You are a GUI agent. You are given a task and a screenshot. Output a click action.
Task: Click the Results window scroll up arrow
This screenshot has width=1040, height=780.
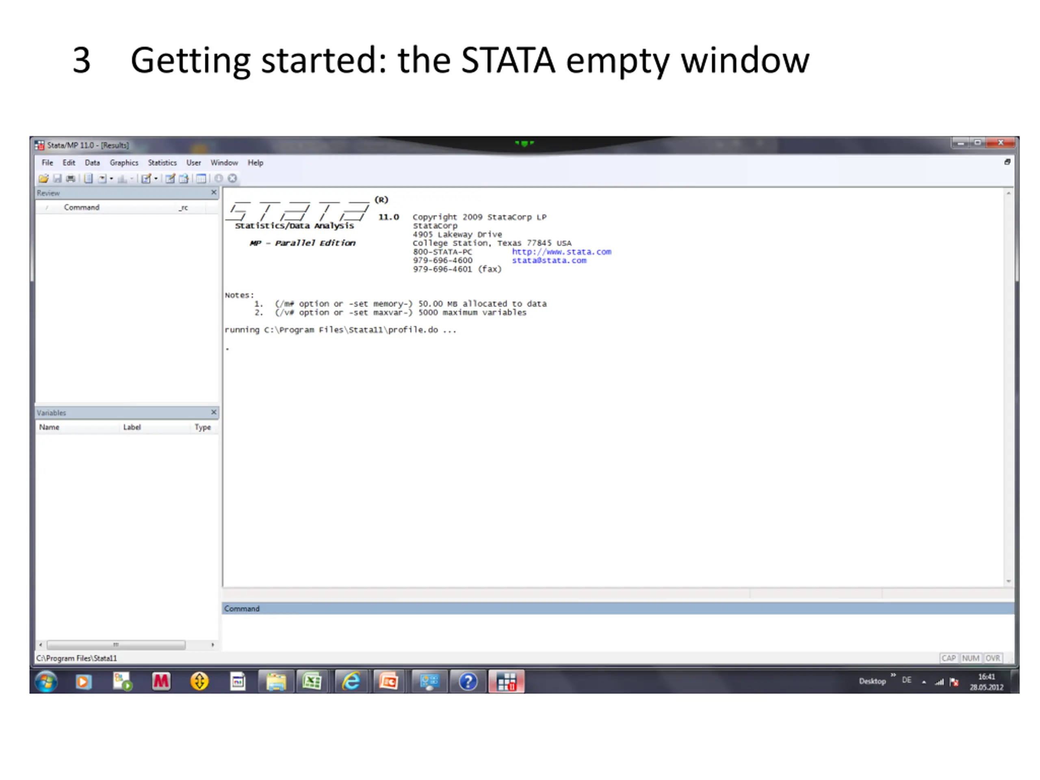point(1008,193)
